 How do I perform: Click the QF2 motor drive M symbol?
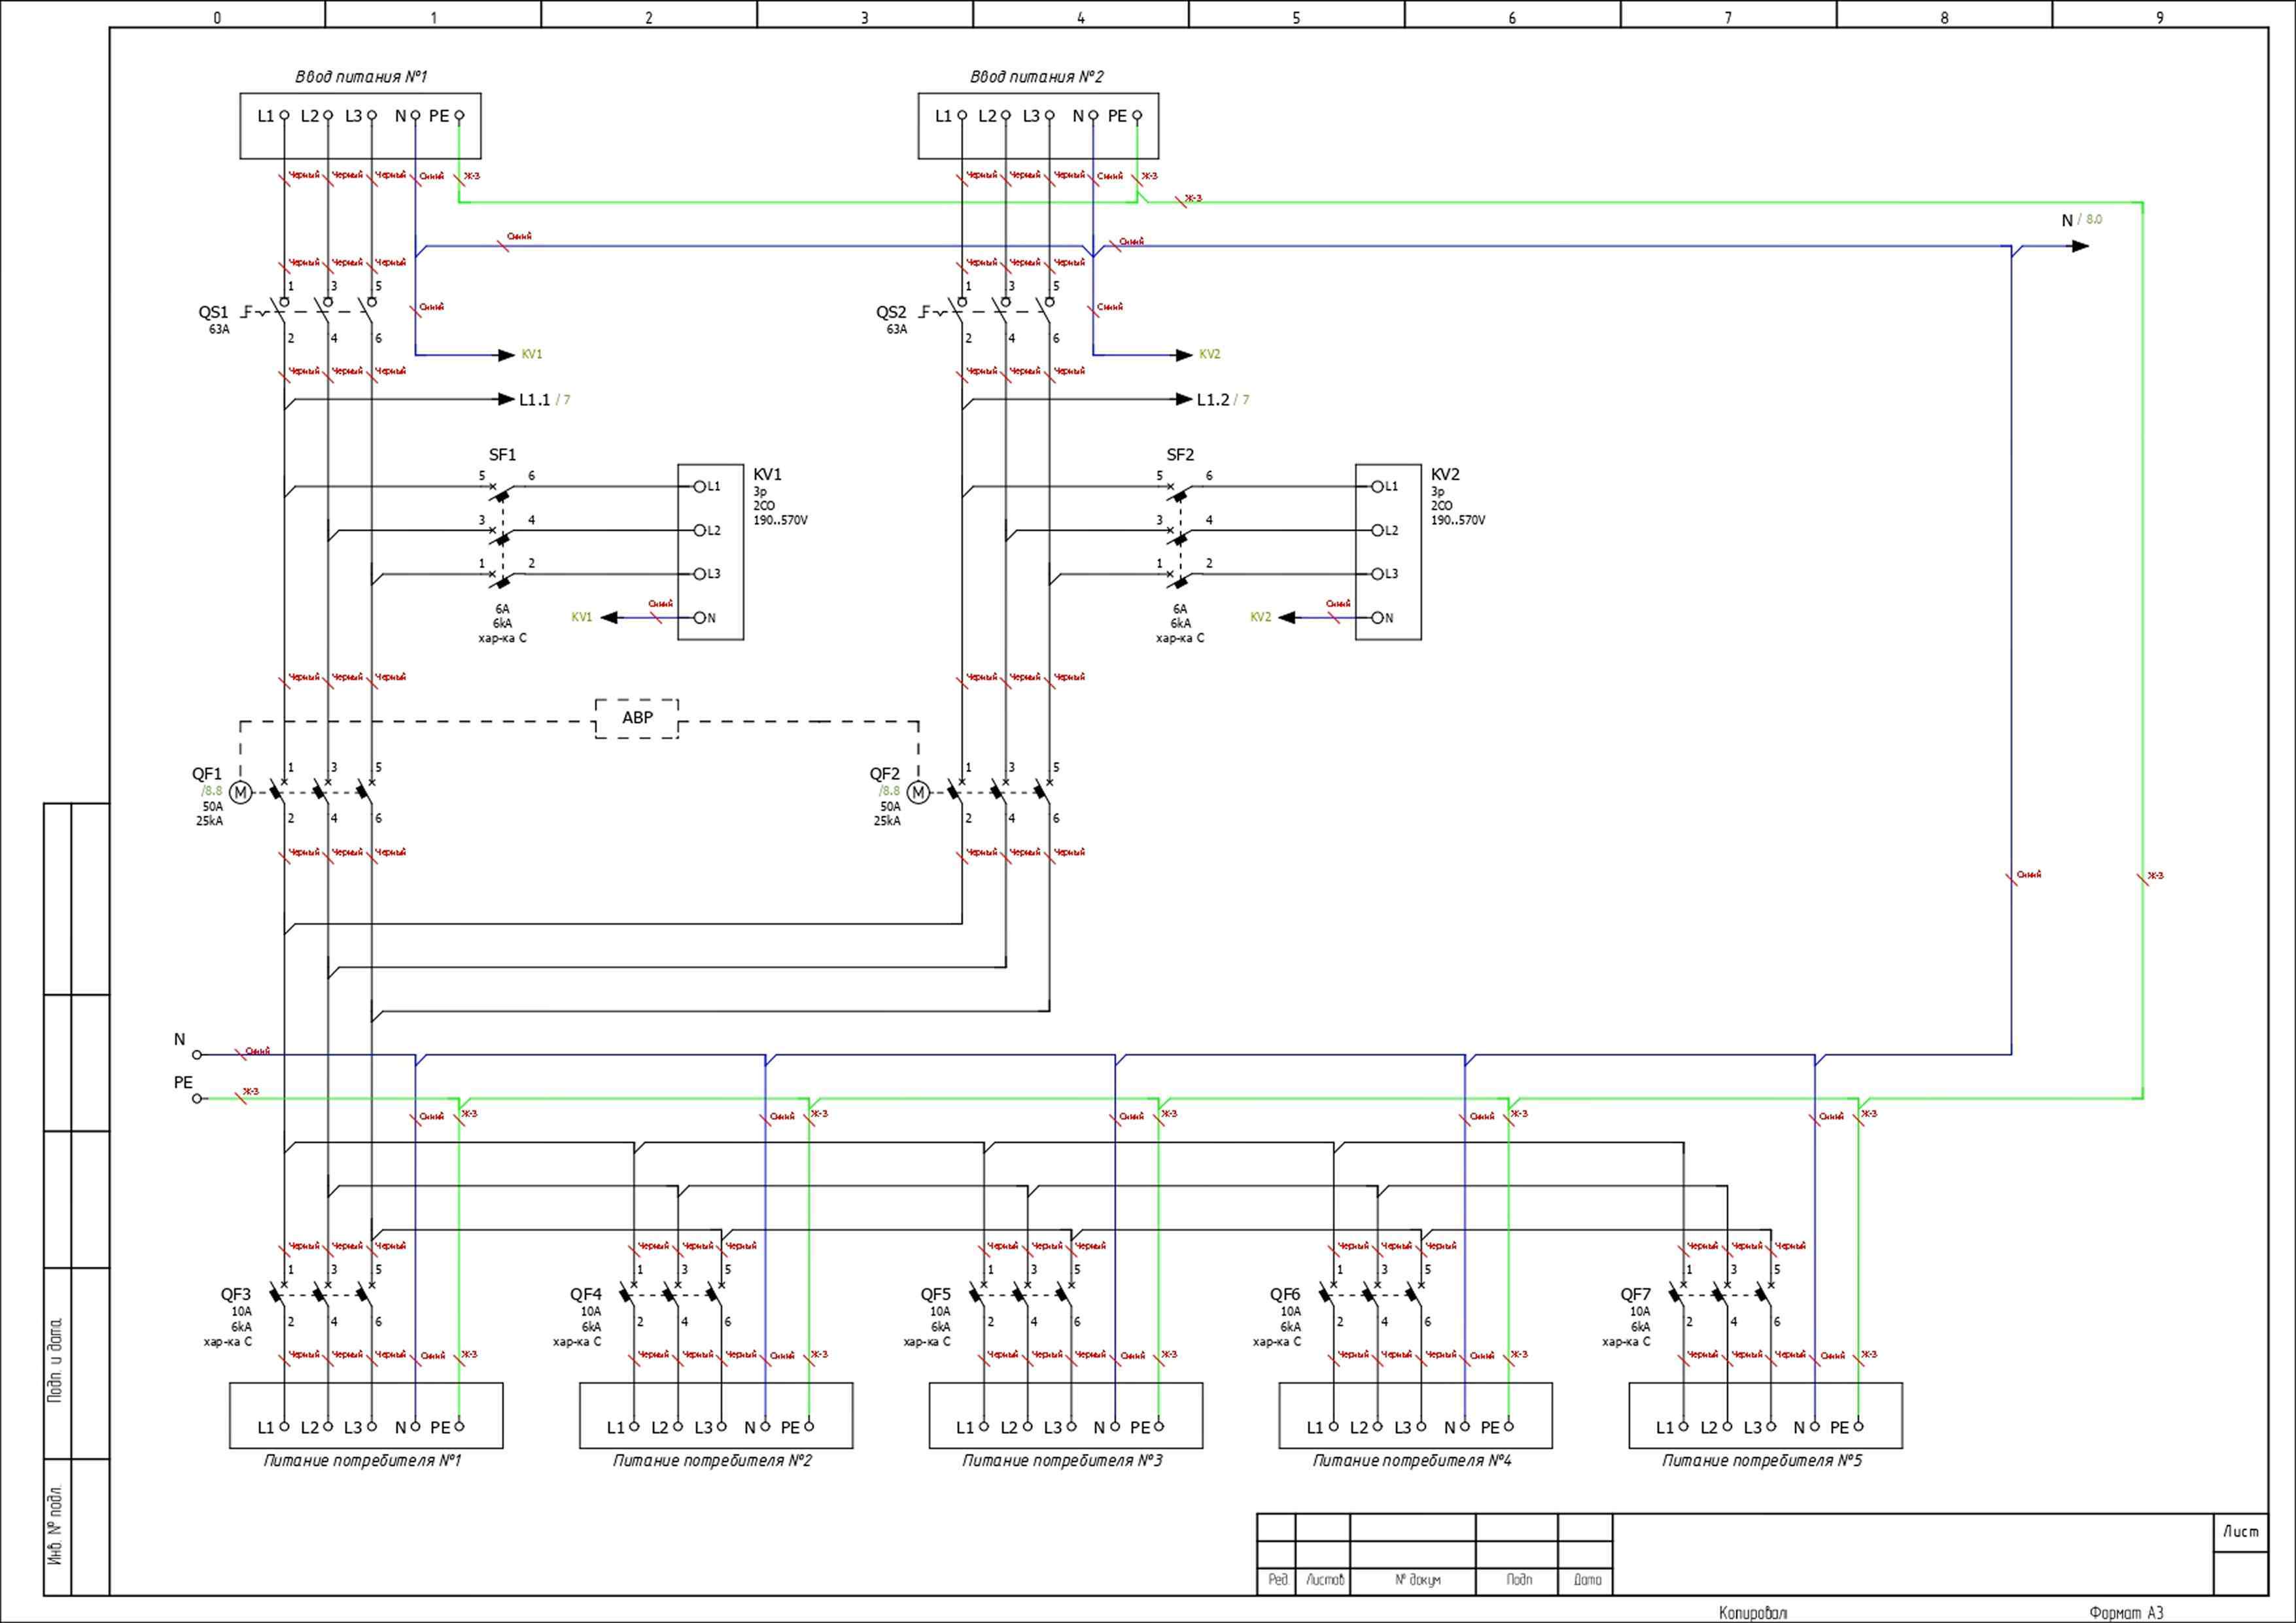(918, 793)
